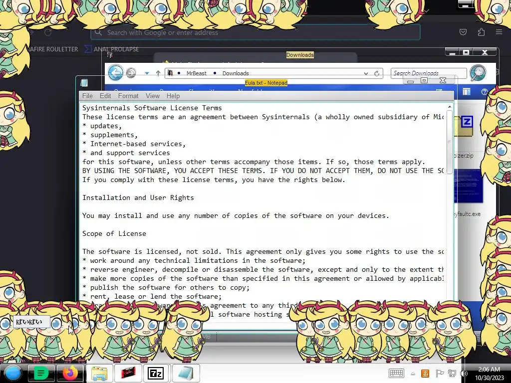The image size is (511, 383).
Task: Click the Java tray icon
Action: [x=425, y=373]
